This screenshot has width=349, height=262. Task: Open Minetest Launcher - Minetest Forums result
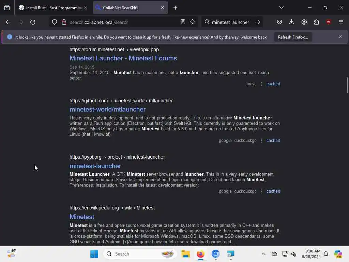(x=123, y=58)
